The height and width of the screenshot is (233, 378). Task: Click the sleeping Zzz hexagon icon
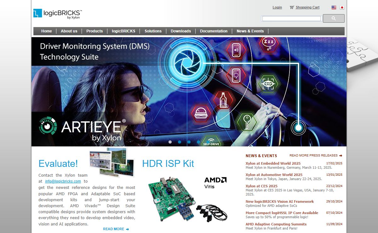point(269,43)
